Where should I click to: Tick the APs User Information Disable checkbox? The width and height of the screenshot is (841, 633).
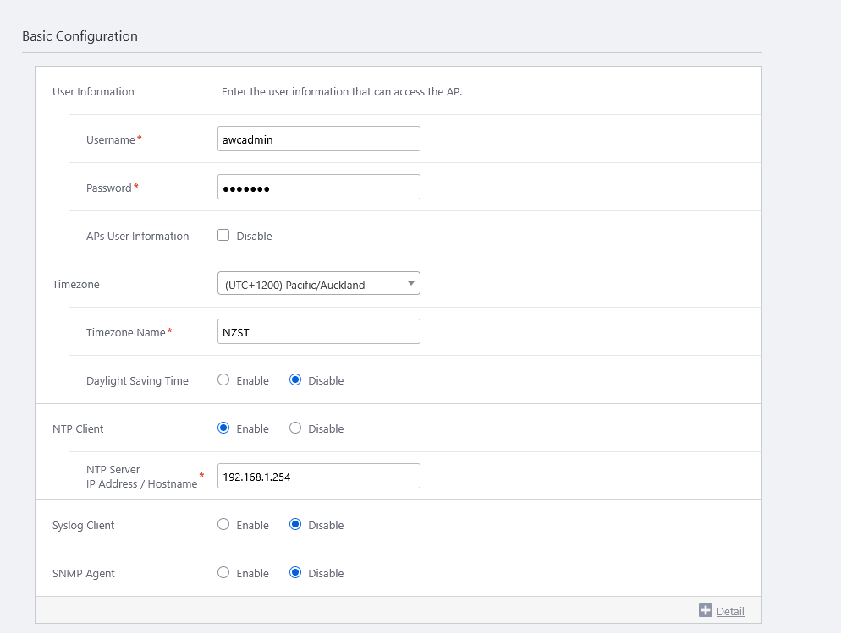pos(223,236)
